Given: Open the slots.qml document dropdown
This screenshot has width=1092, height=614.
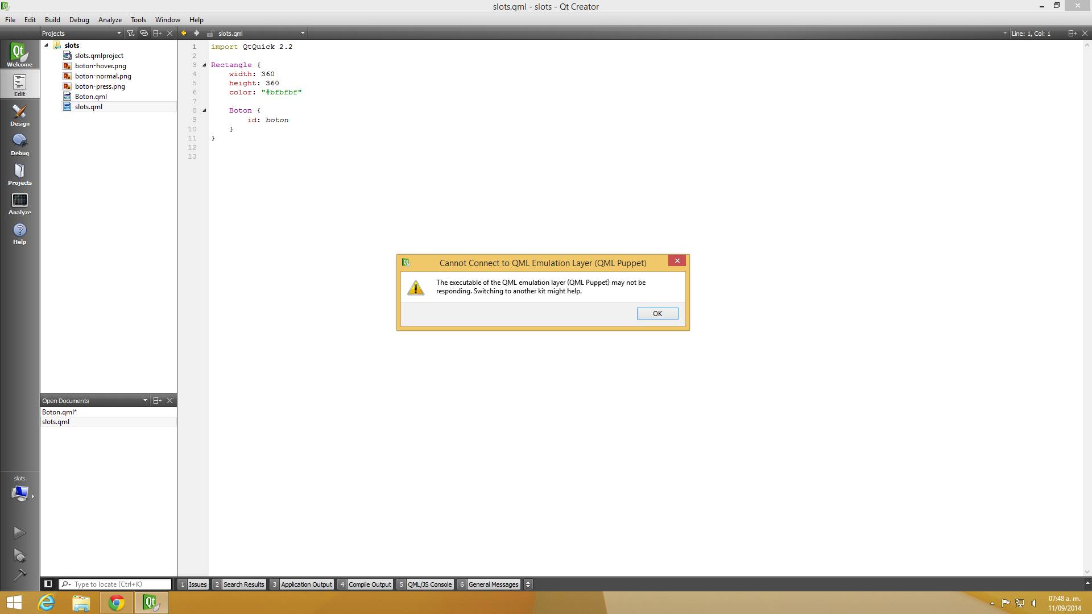Looking at the screenshot, I should point(303,33).
